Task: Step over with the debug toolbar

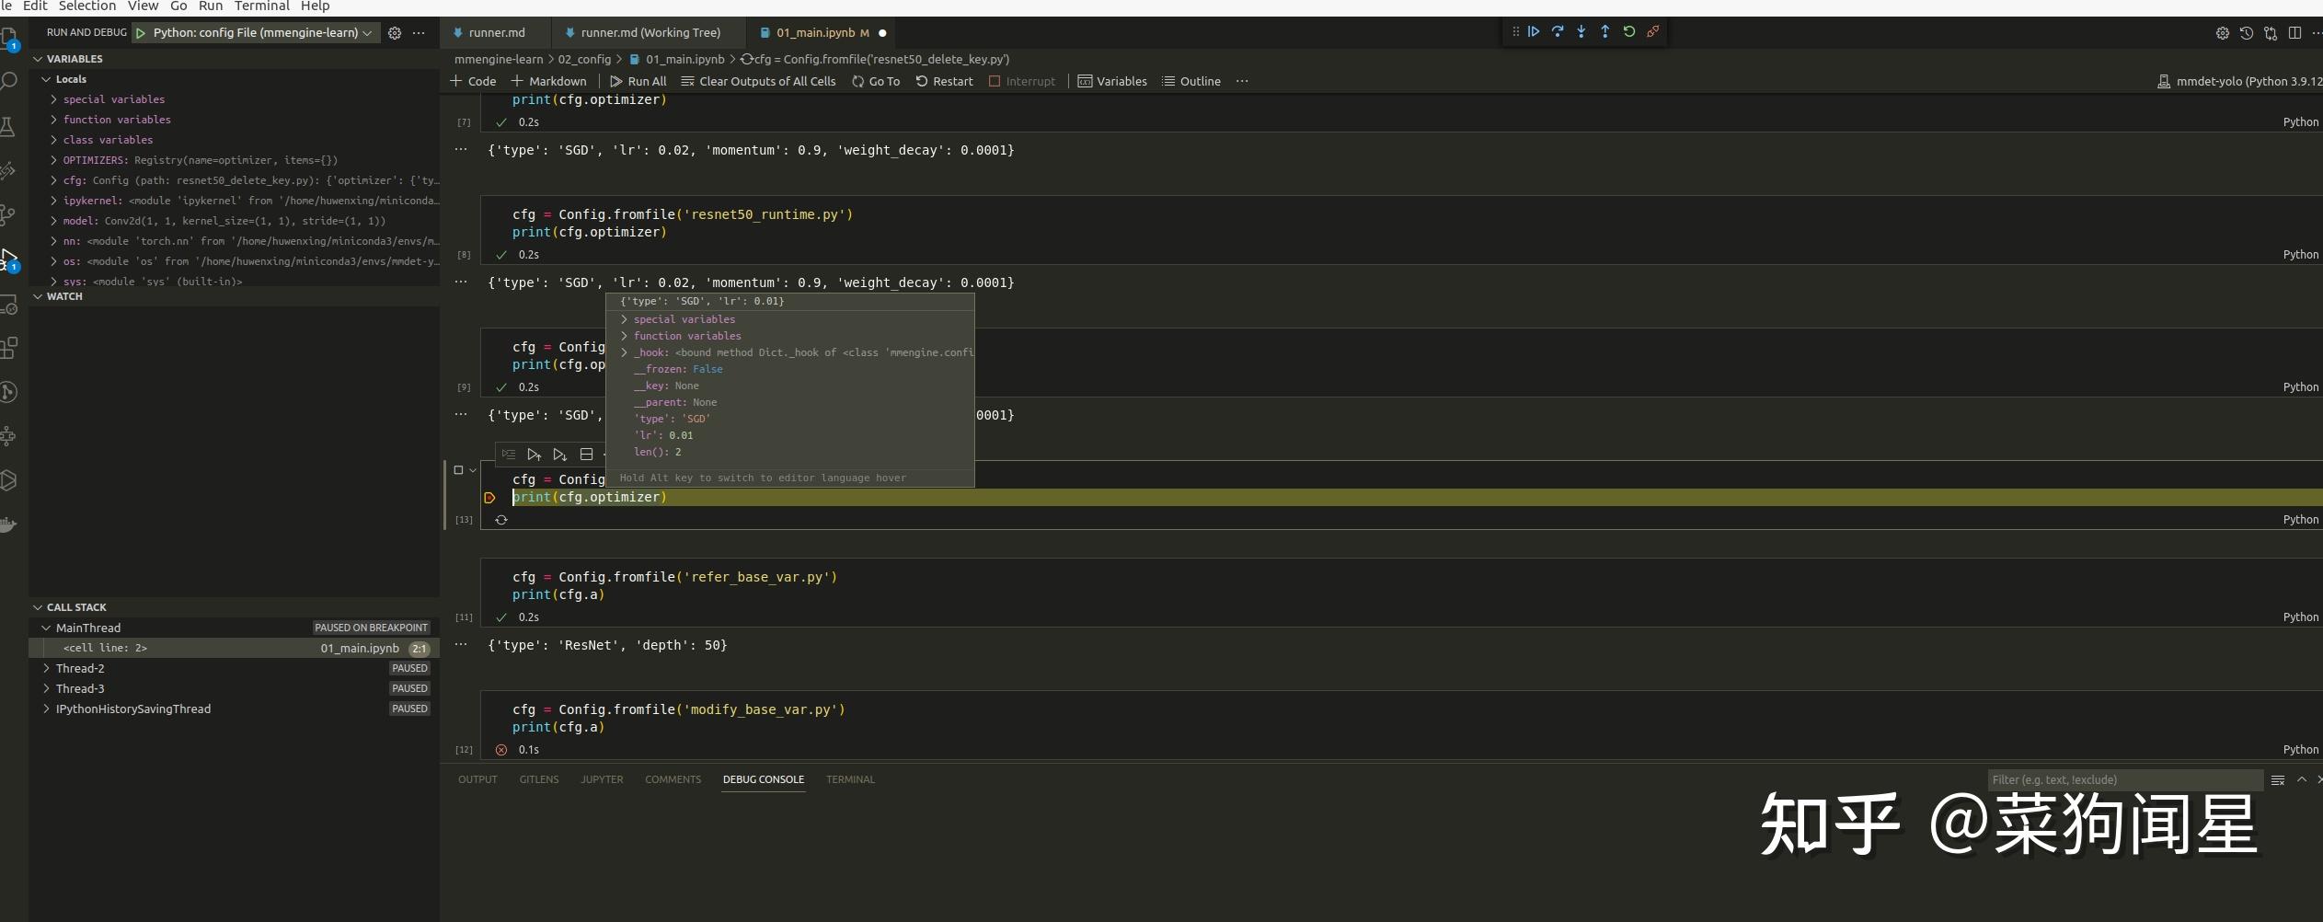Action: [x=1558, y=31]
